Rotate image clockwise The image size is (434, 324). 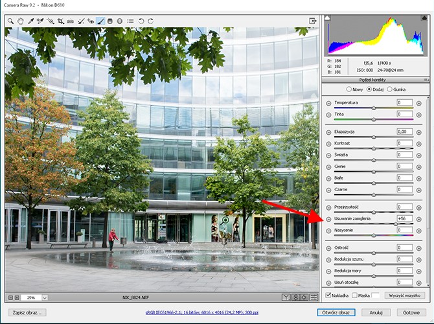[151, 21]
